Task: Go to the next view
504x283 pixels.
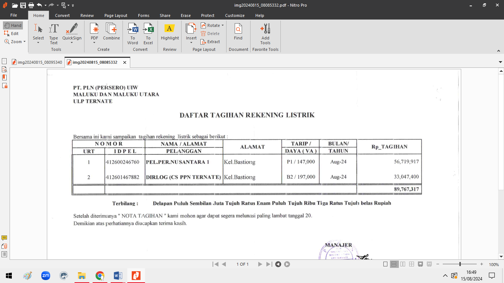Action: pyautogui.click(x=287, y=264)
